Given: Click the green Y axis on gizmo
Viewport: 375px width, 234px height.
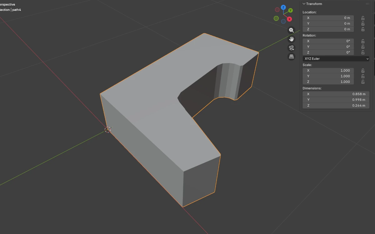Looking at the screenshot, I should click(291, 11).
